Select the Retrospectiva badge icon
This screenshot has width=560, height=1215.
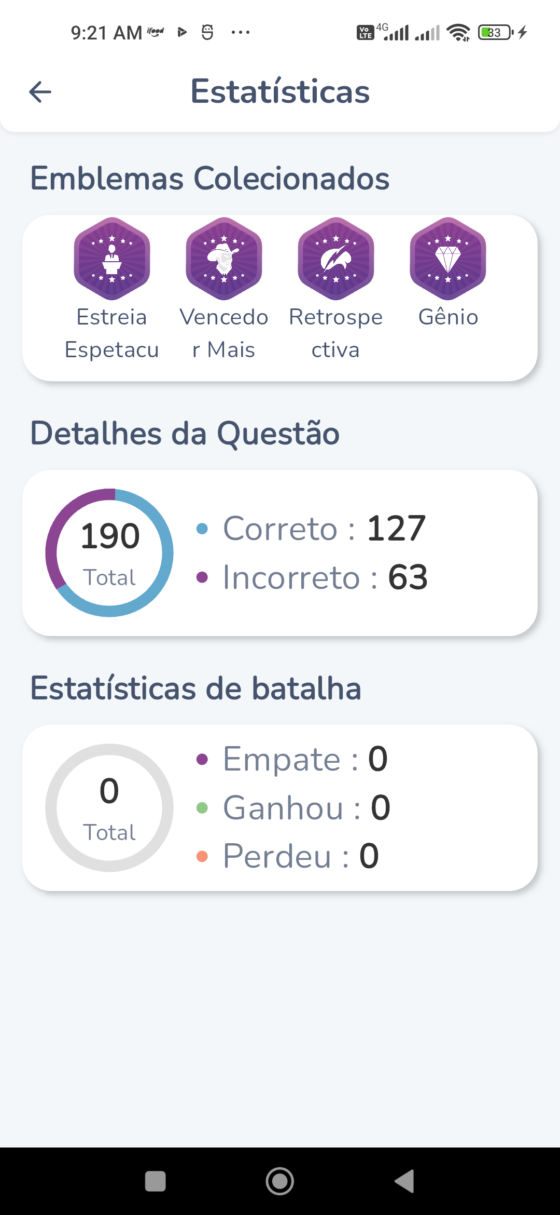tap(335, 259)
